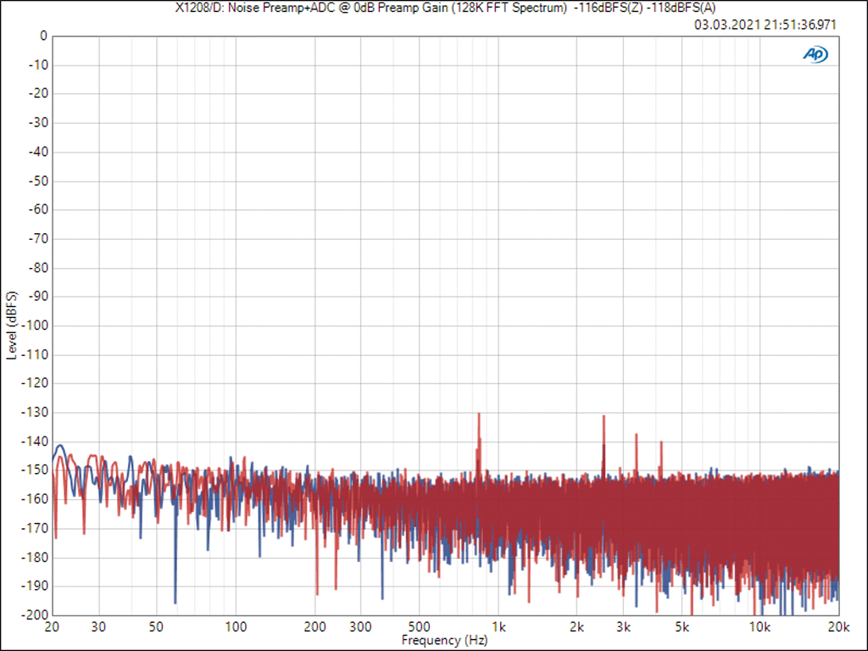Click the 3k label on the frequency axis
This screenshot has width=868, height=651.
(623, 627)
